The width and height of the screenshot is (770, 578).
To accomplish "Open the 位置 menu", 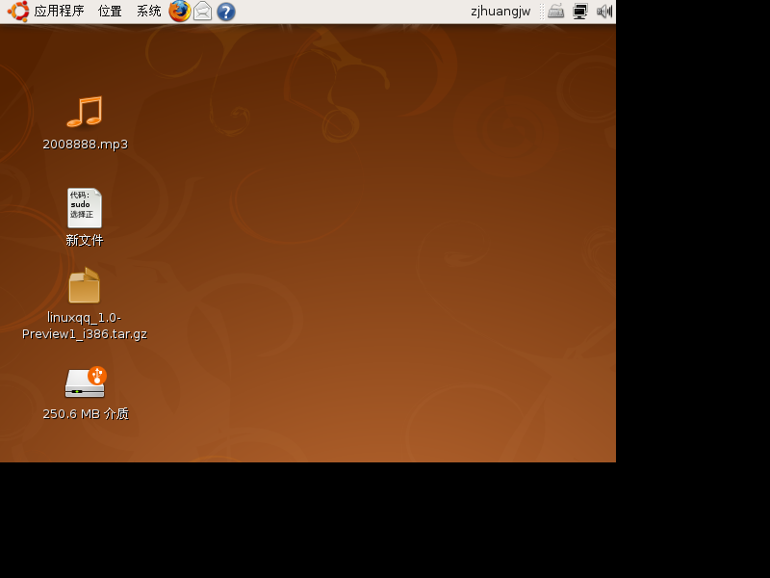I will [110, 11].
